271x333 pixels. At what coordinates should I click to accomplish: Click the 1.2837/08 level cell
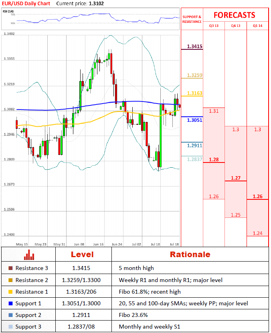click(81, 327)
